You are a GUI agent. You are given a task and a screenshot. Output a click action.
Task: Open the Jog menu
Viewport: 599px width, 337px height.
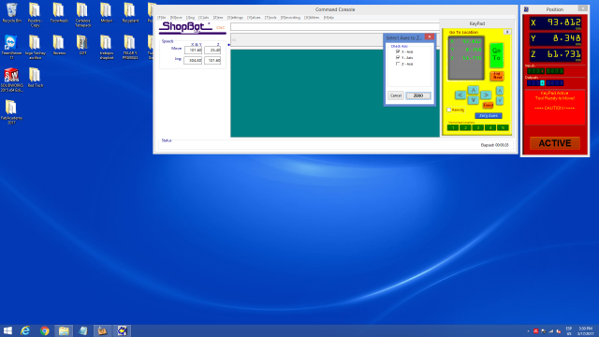190,18
